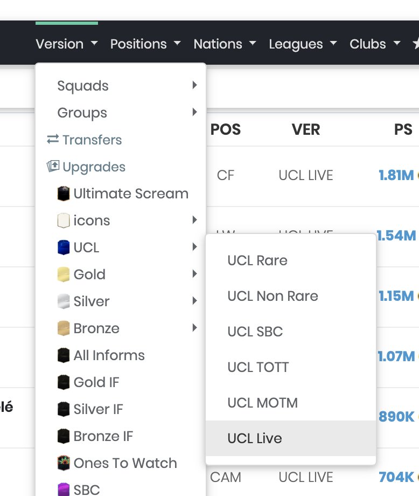Click the 704K price value
The image size is (419, 496).
(x=396, y=477)
